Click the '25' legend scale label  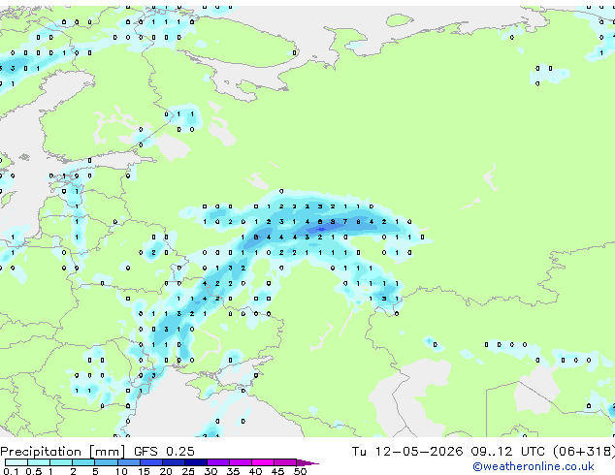188,471
